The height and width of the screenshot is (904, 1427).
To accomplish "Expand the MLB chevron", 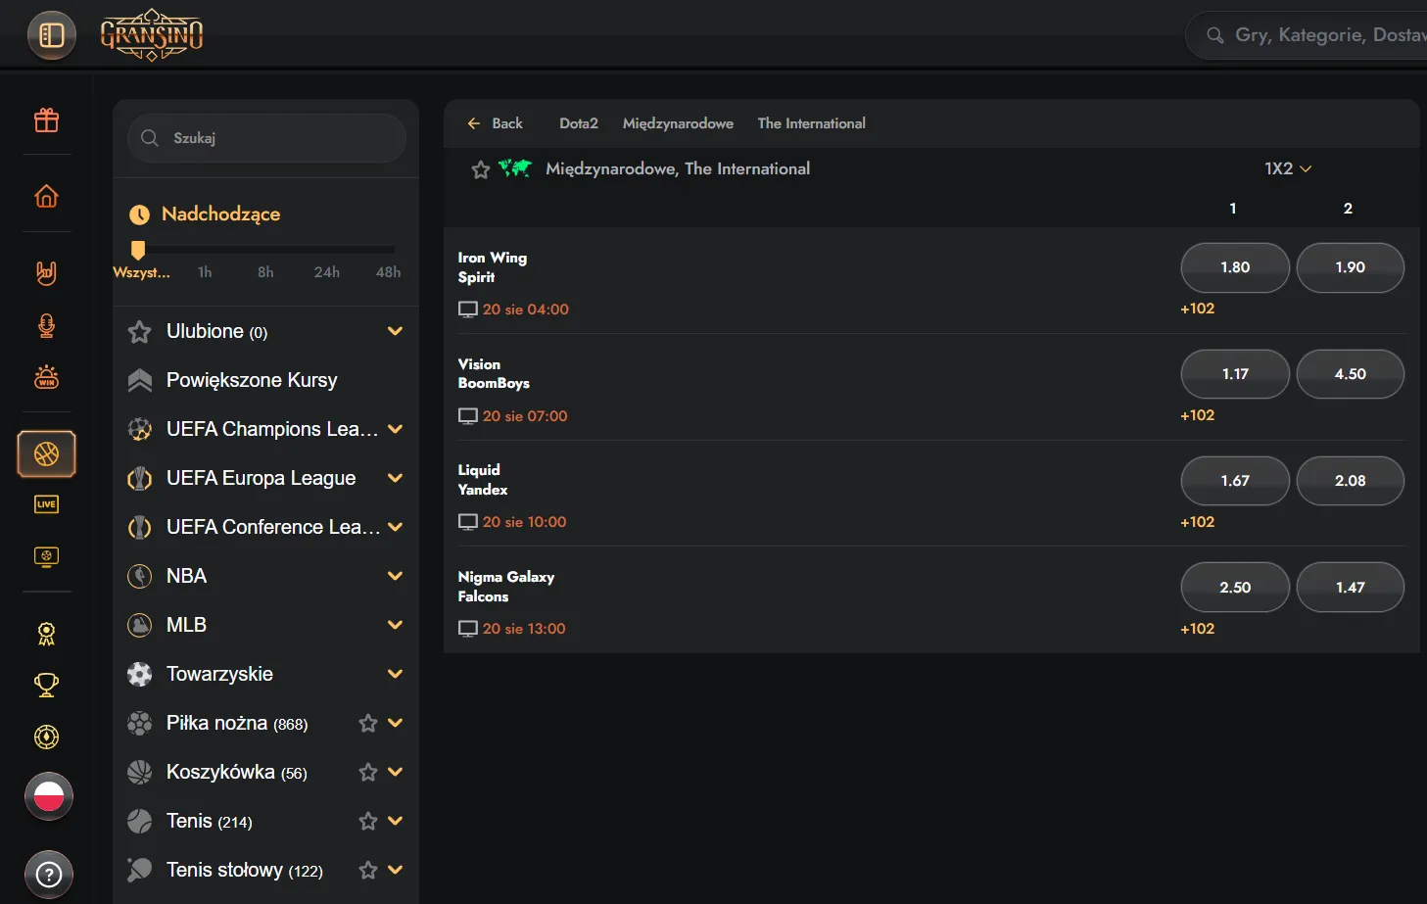I will [396, 625].
